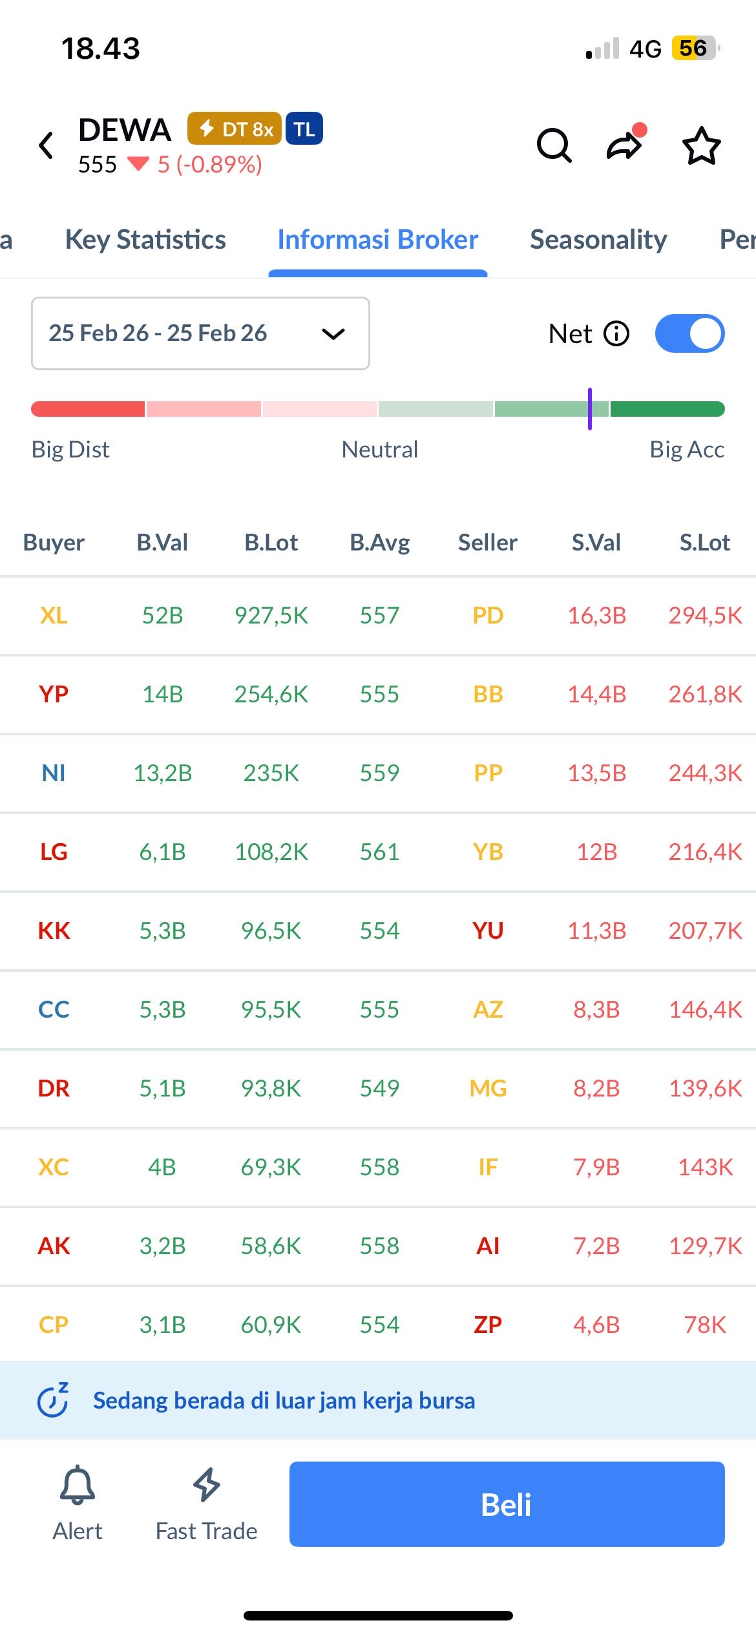Tap the TL badge
756x1636 pixels.
coord(304,129)
